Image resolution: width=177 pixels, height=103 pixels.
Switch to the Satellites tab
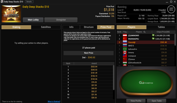[46, 27]
